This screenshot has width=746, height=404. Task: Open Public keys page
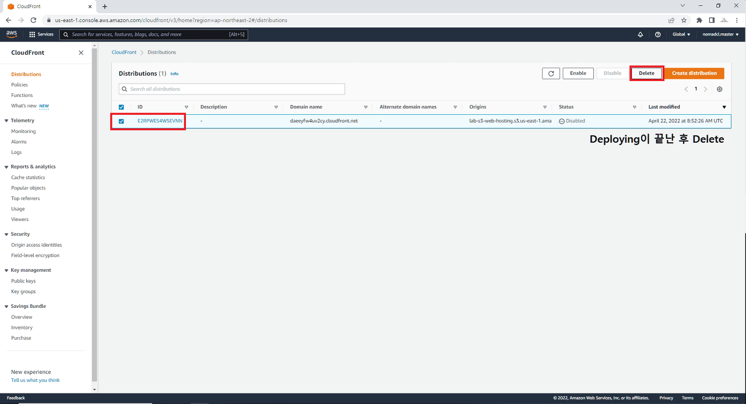coord(23,281)
